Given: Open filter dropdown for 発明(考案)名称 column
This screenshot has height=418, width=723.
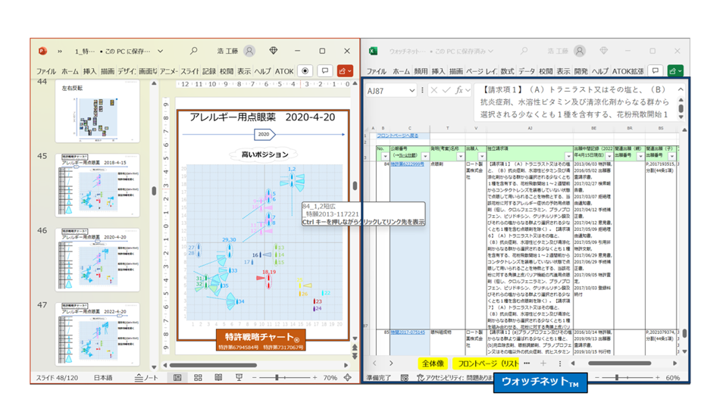Looking at the screenshot, I should coord(460,157).
